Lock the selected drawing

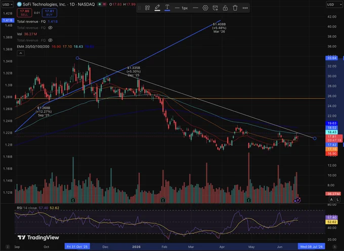[225, 8]
